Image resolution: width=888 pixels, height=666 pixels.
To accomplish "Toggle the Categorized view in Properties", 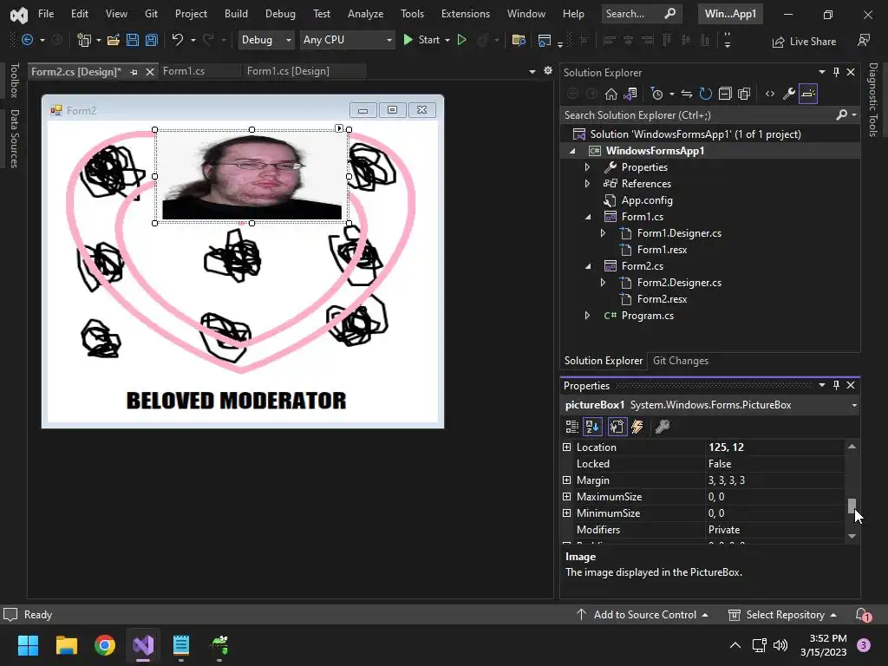I will click(x=572, y=427).
